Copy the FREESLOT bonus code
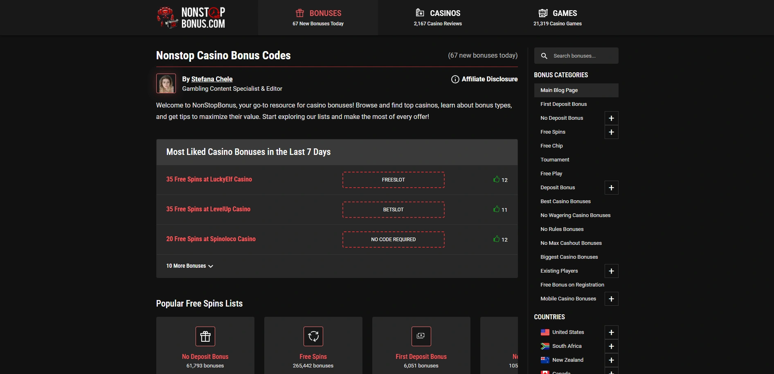This screenshot has height=374, width=774. (394, 180)
